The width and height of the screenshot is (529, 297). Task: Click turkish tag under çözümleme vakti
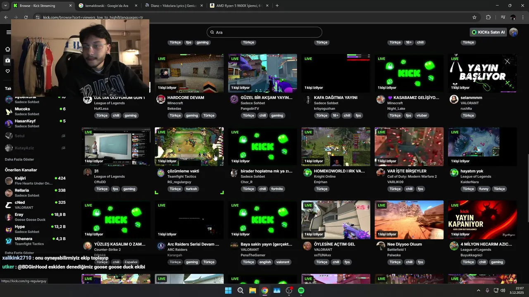tap(191, 189)
